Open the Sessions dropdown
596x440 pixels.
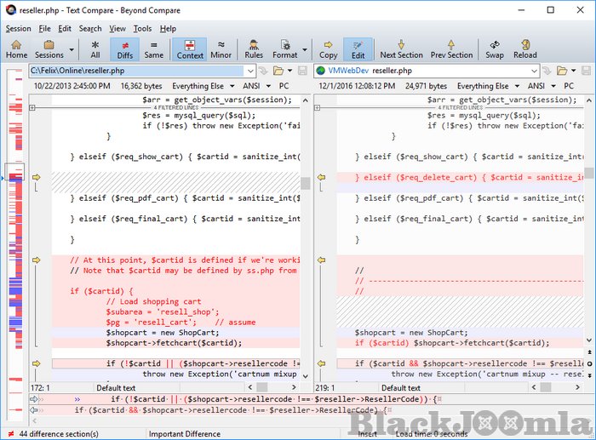click(49, 49)
